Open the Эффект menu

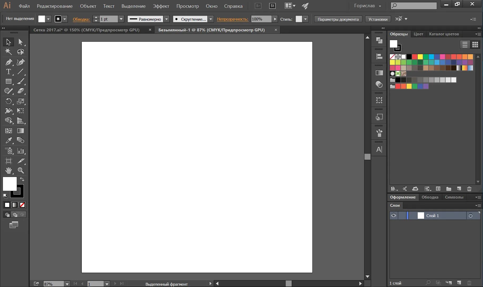tap(161, 6)
